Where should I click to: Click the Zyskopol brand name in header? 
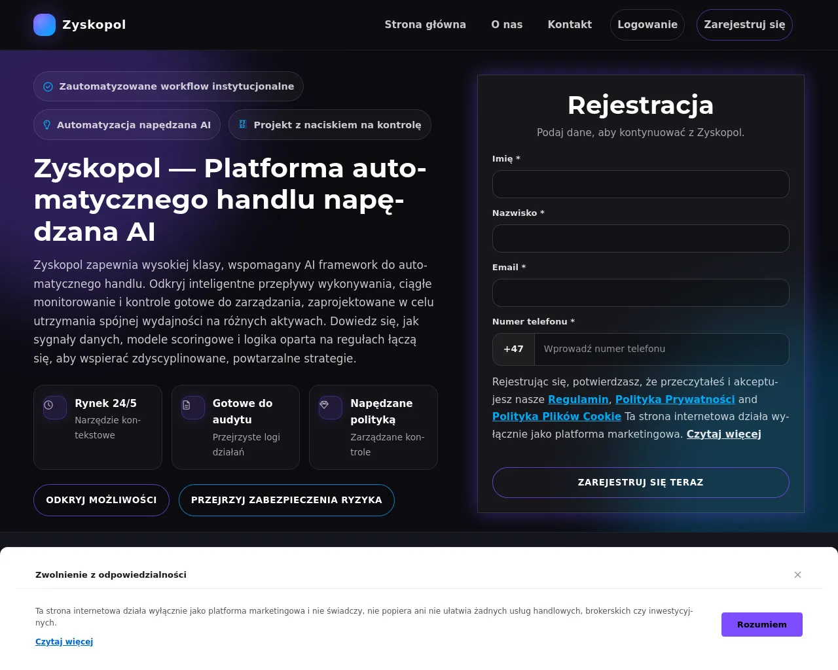pos(94,25)
